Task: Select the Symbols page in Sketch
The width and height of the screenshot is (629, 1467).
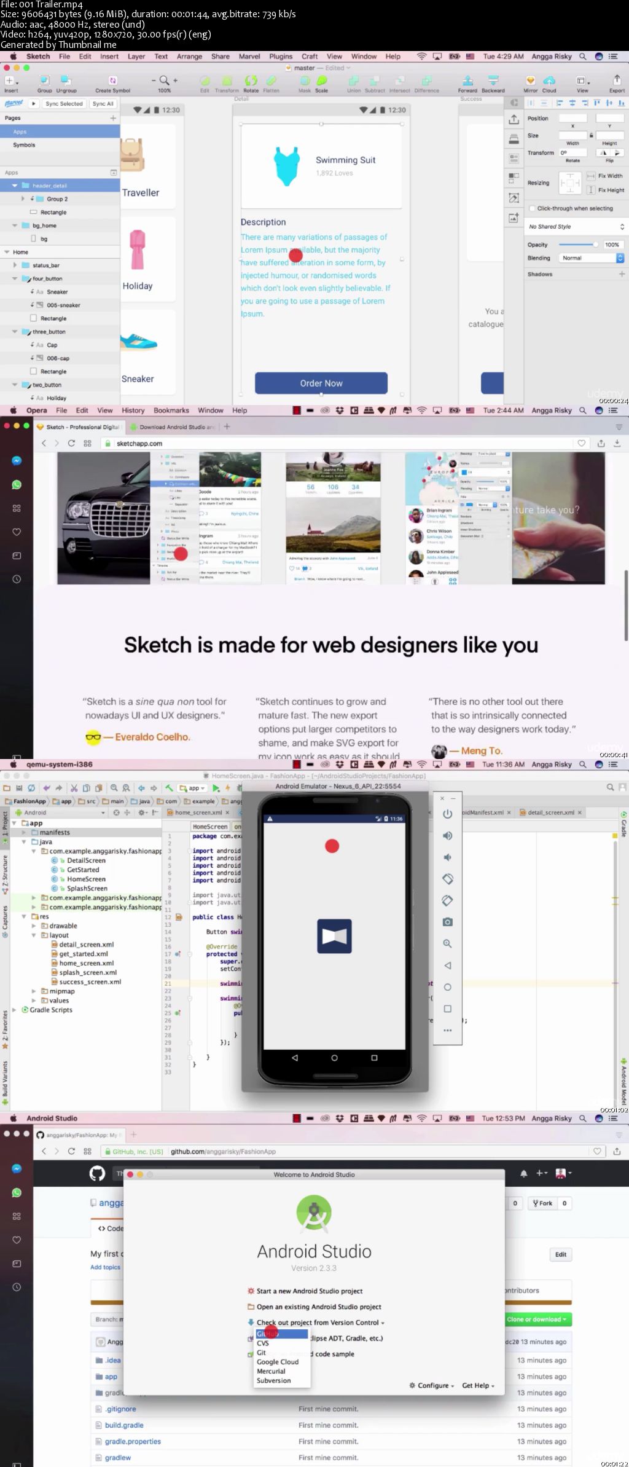Action: tap(24, 145)
